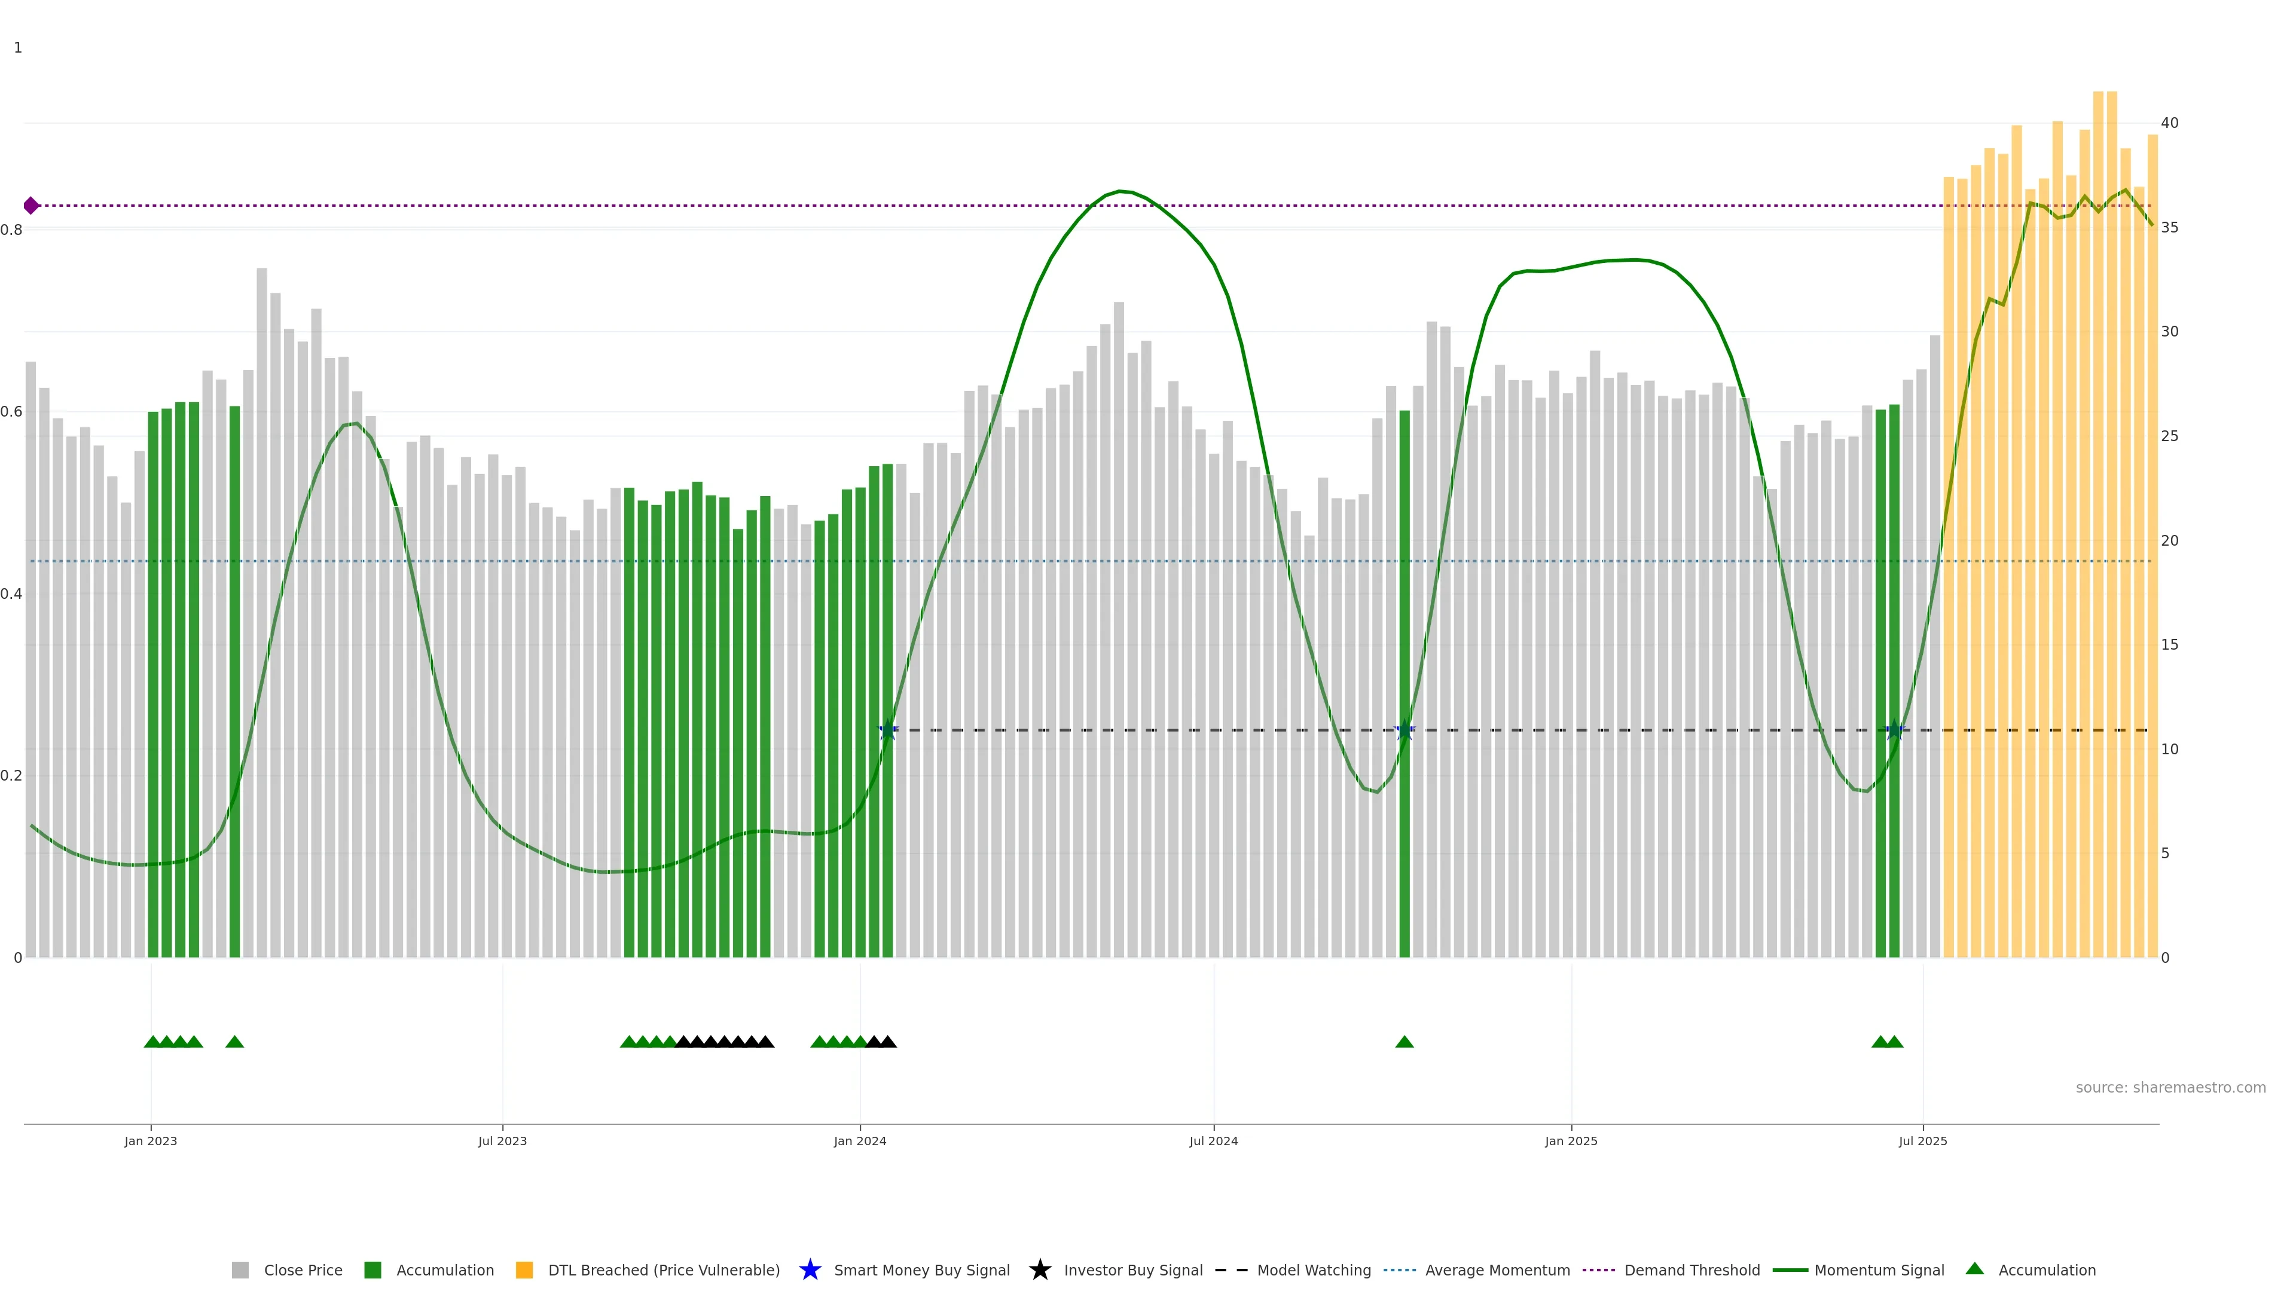Click the green Accumulation triangle legend icon
2296x1291 pixels.
[x=1974, y=1269]
